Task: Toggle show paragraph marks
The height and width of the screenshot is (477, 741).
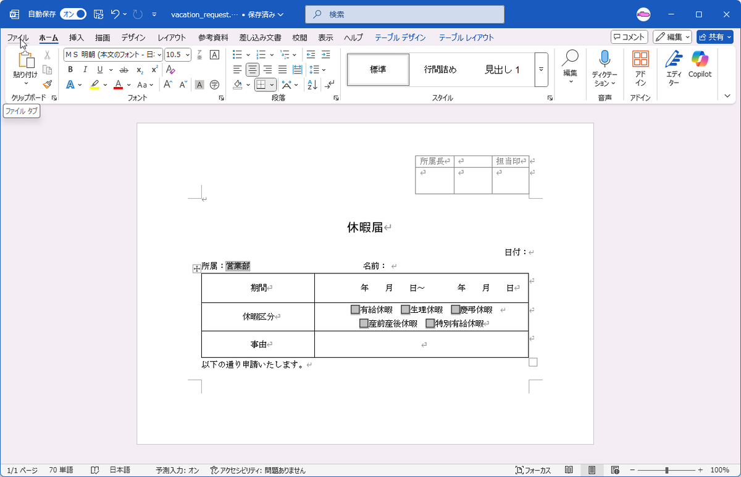Action: (x=330, y=85)
